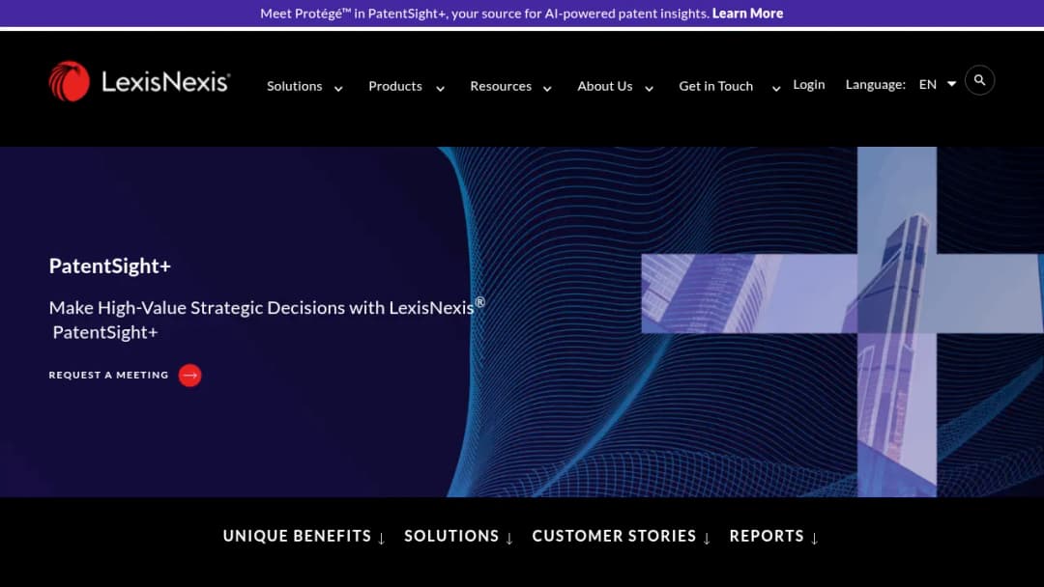
Task: Click the plus-shaped skyscraper hero image
Action: point(842,321)
